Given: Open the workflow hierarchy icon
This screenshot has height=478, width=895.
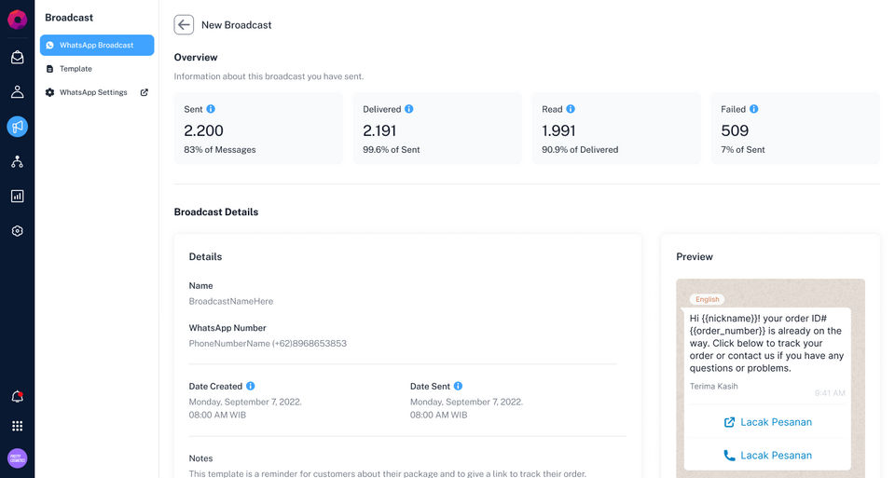Looking at the screenshot, I should (17, 161).
